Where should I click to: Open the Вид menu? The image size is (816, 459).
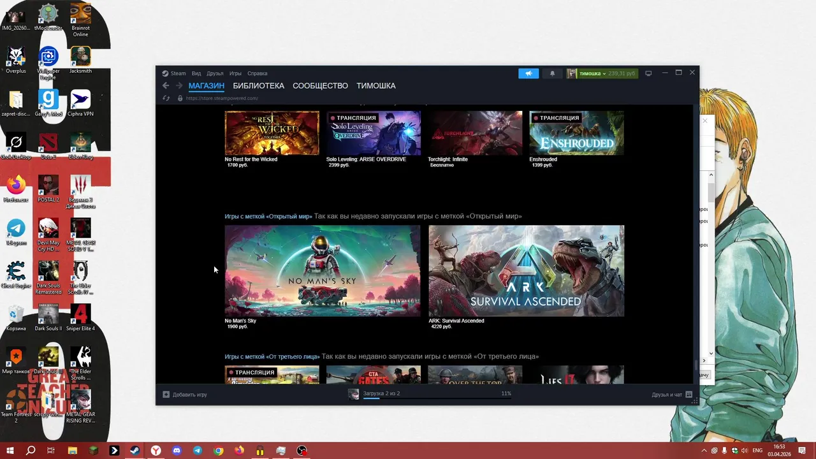196,73
